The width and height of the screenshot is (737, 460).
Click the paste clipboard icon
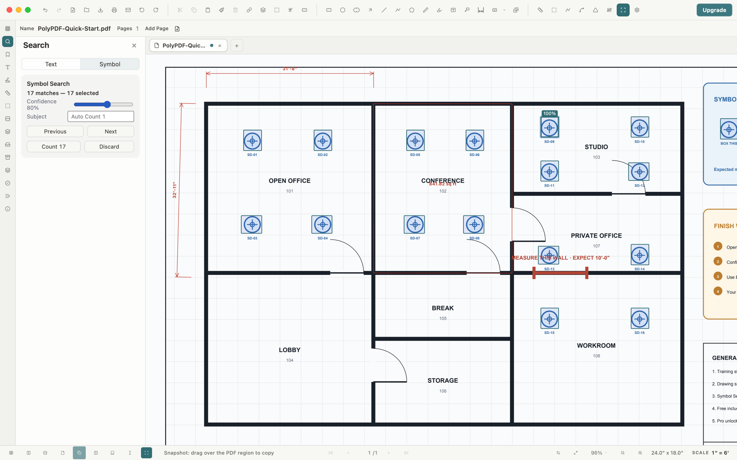point(208,10)
